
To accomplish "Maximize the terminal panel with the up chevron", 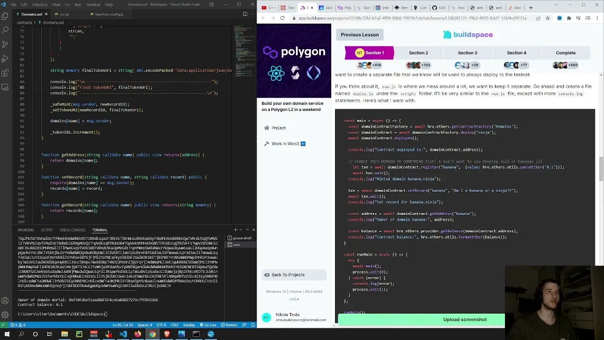I will pyautogui.click(x=247, y=230).
